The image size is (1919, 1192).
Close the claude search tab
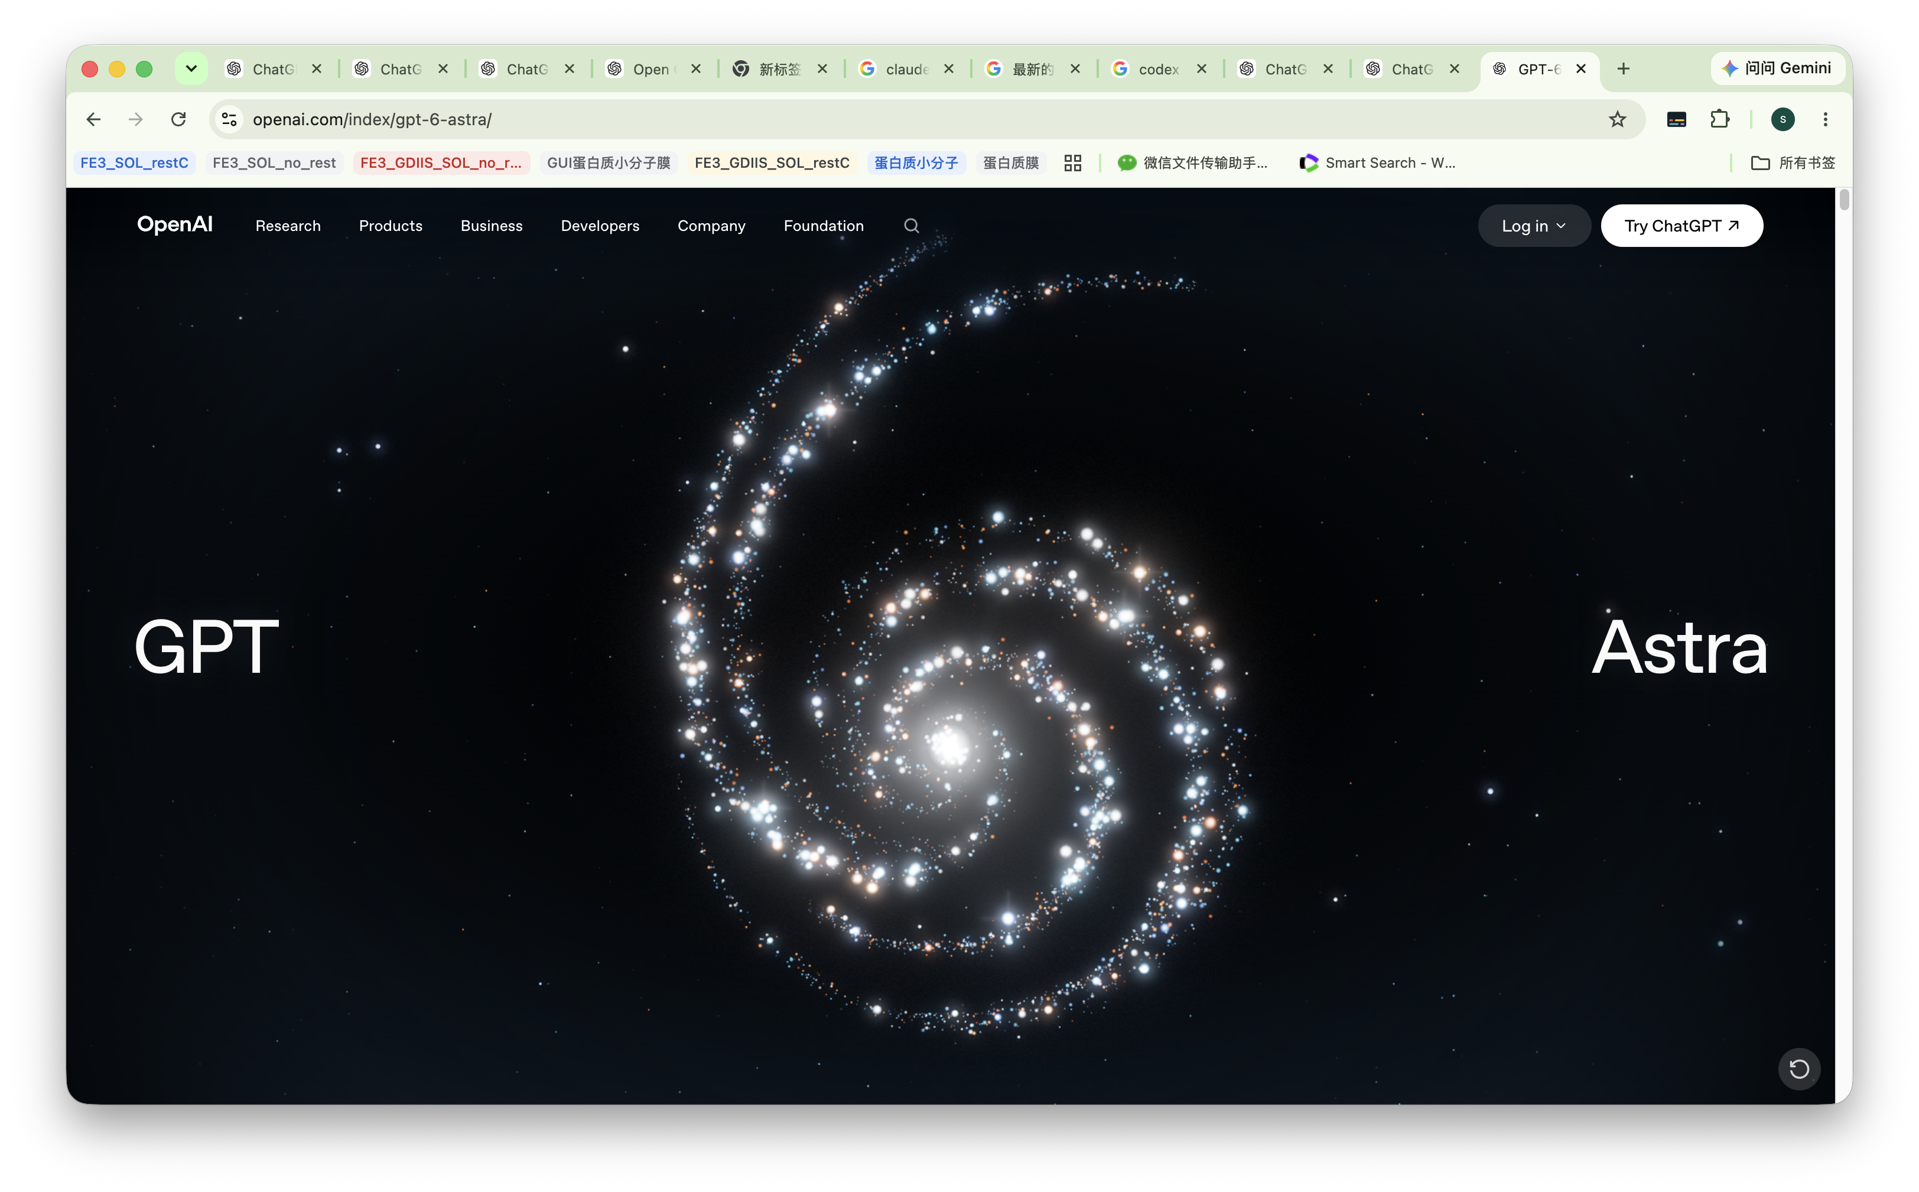click(948, 69)
